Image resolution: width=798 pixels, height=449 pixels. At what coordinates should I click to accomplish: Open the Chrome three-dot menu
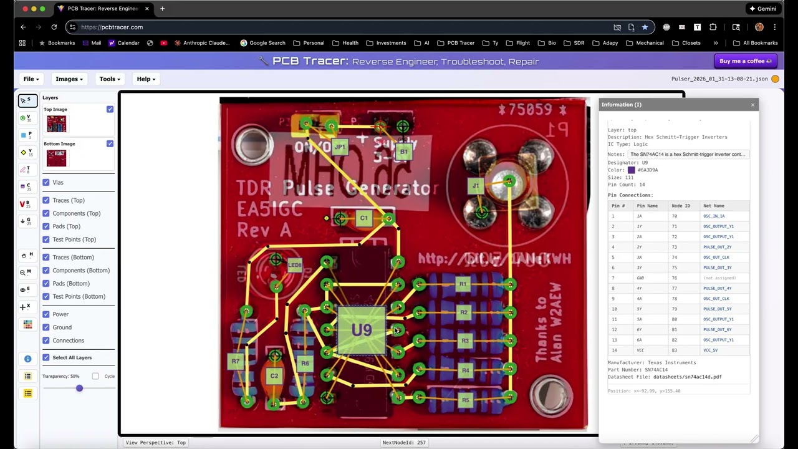pos(775,27)
